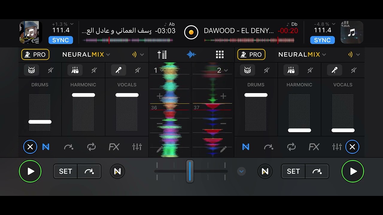Click the crossfader handle
The height and width of the screenshot is (215, 383).
pos(190,171)
